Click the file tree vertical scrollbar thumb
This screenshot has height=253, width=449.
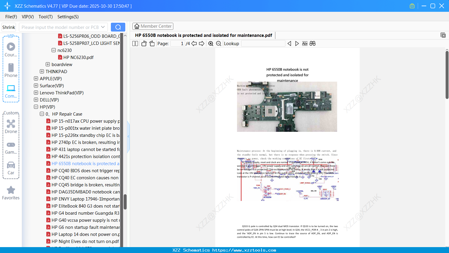tap(125, 202)
